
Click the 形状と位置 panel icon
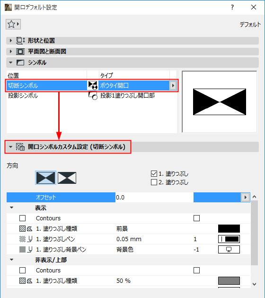[x=20, y=40]
